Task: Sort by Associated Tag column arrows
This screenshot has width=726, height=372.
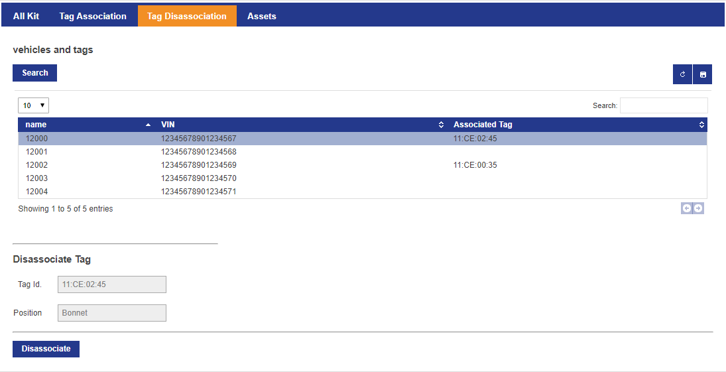Action: coord(702,125)
